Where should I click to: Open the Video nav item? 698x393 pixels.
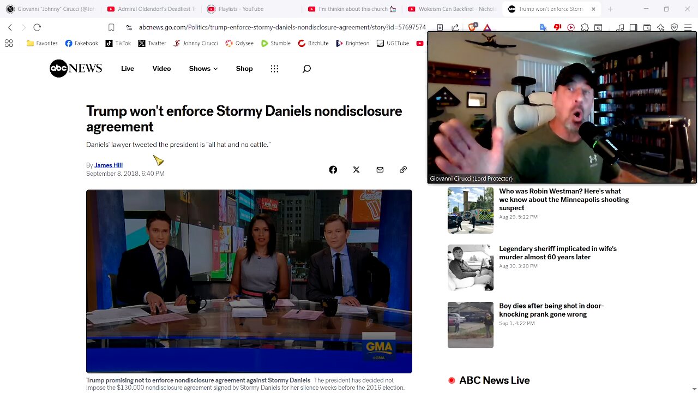(161, 68)
